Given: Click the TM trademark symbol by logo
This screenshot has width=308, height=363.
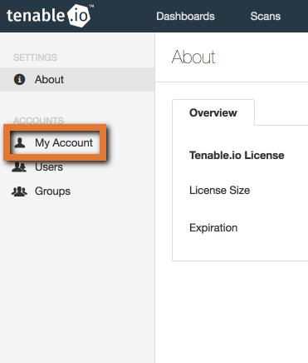Looking at the screenshot, I should (91, 6).
